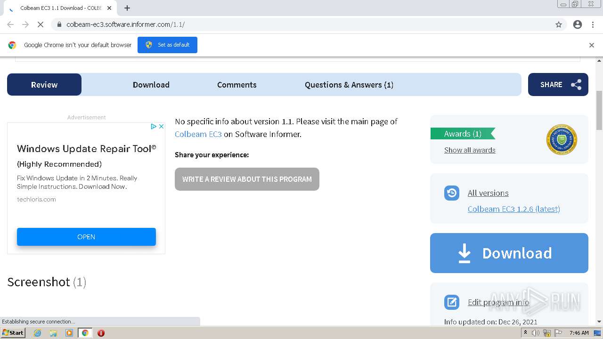Viewport: 603px width, 339px height.
Task: Click the download arrow icon
Action: [x=464, y=253]
